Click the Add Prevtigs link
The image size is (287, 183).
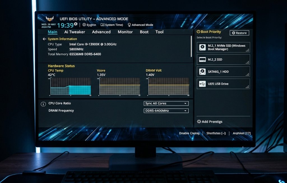[212, 122]
